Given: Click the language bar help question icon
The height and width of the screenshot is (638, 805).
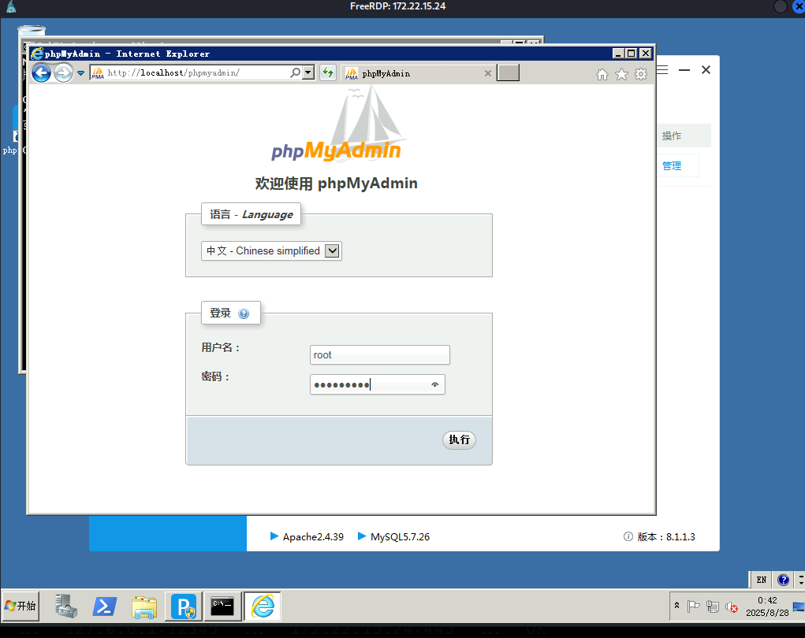Looking at the screenshot, I should tap(783, 580).
